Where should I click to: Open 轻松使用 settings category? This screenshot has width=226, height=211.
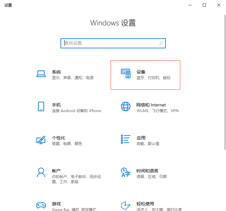coord(145,204)
